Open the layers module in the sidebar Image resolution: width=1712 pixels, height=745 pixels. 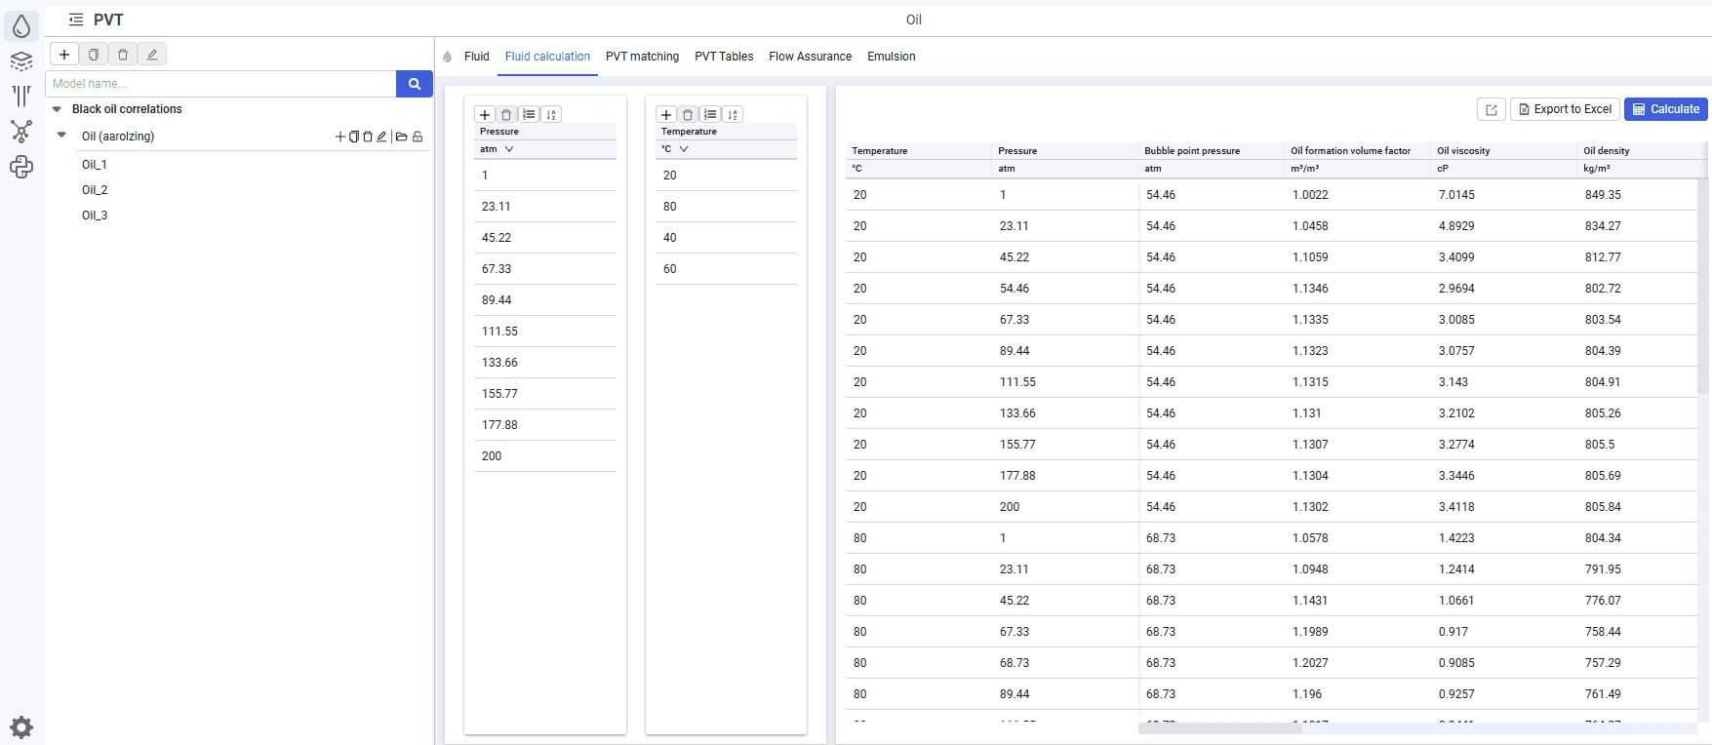(x=21, y=61)
